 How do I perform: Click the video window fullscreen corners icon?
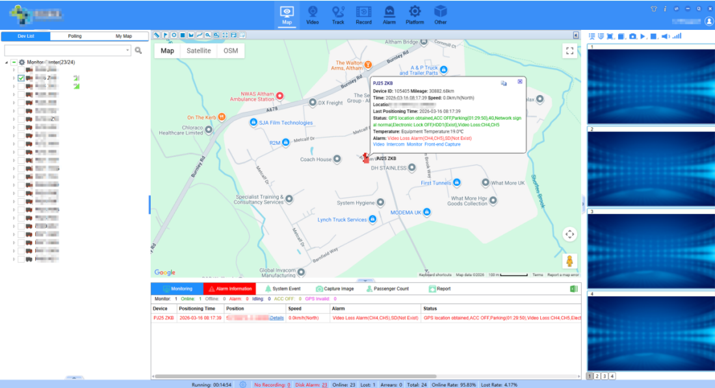click(610, 36)
